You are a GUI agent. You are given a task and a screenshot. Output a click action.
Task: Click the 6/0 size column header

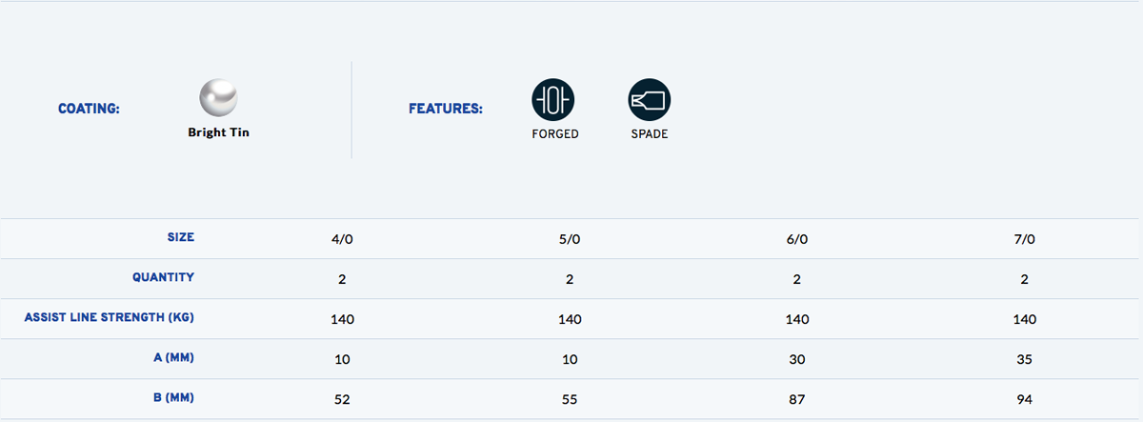(x=796, y=239)
